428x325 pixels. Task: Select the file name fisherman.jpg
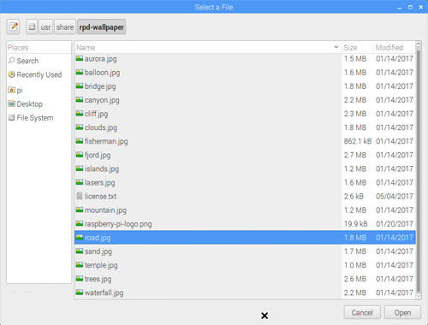(106, 141)
